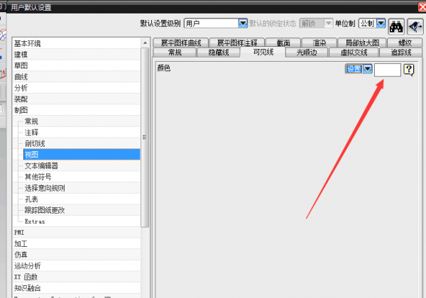Switch to the 螺纹 tab
This screenshot has width=426, height=298.
click(405, 43)
